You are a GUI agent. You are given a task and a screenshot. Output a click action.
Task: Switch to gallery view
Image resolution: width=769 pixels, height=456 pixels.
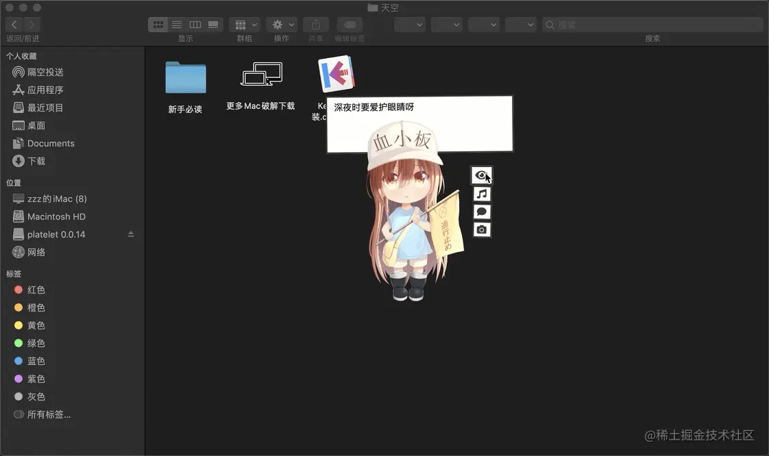click(213, 25)
